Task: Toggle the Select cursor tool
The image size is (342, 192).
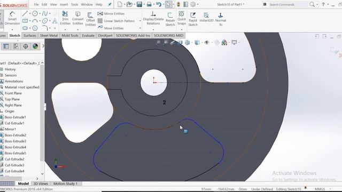Action: coord(168,4)
